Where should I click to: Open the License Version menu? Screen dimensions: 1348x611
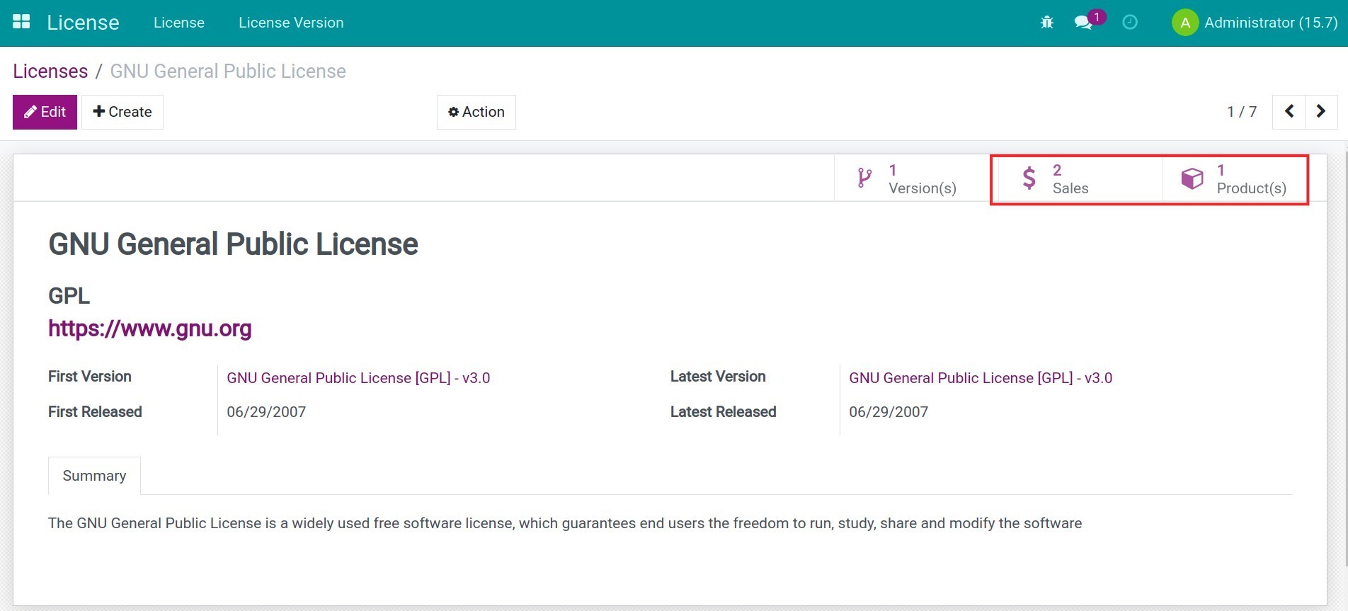pos(291,23)
